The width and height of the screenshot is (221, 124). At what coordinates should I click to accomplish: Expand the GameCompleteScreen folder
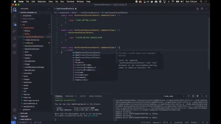pyautogui.click(x=34, y=46)
